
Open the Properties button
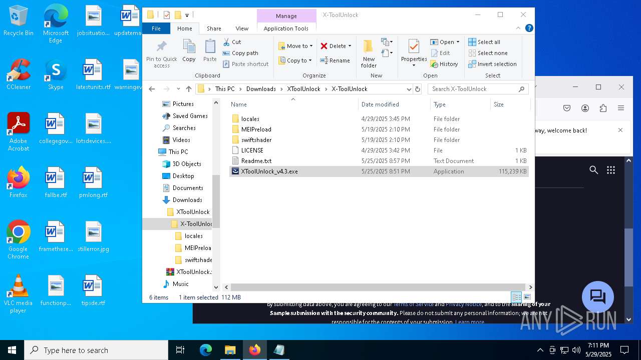(414, 54)
